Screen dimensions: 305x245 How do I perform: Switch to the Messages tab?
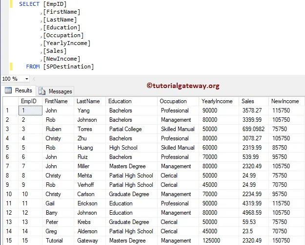[x=55, y=91]
